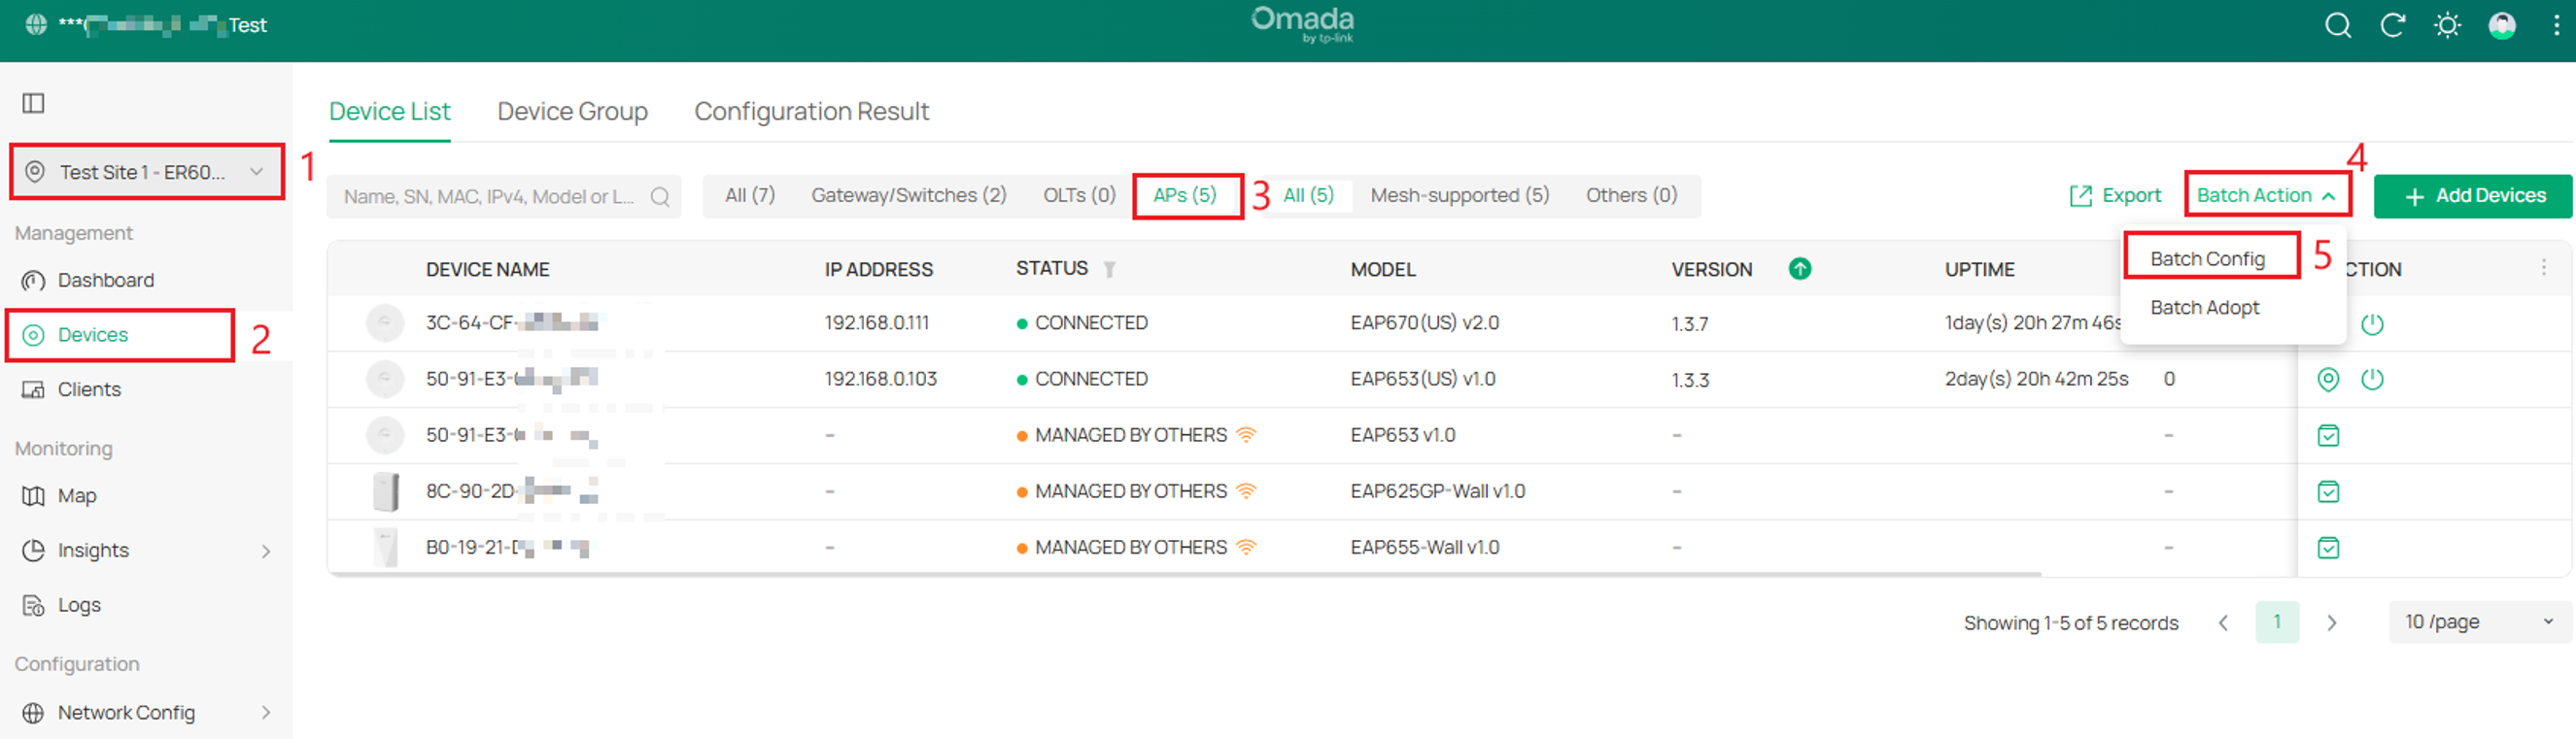Viewport: 2576px width, 739px height.
Task: Click IP address 192.168.0.111
Action: pos(876,323)
